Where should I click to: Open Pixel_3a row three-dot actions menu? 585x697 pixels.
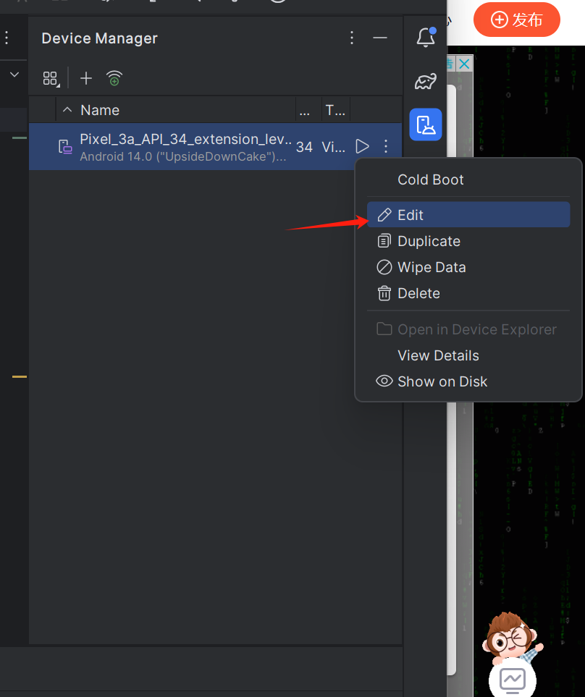coord(385,146)
